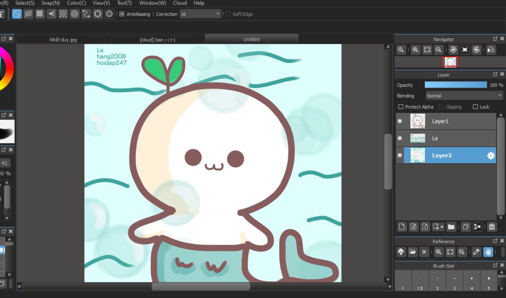Load reference image from cloud
The image size is (506, 298).
pos(401,252)
